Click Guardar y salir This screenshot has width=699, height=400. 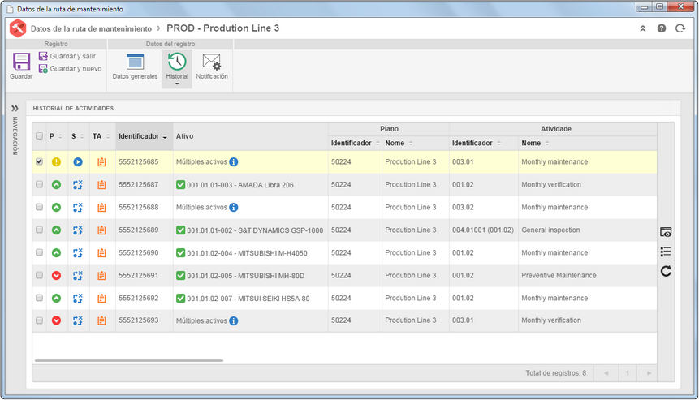[x=67, y=56]
